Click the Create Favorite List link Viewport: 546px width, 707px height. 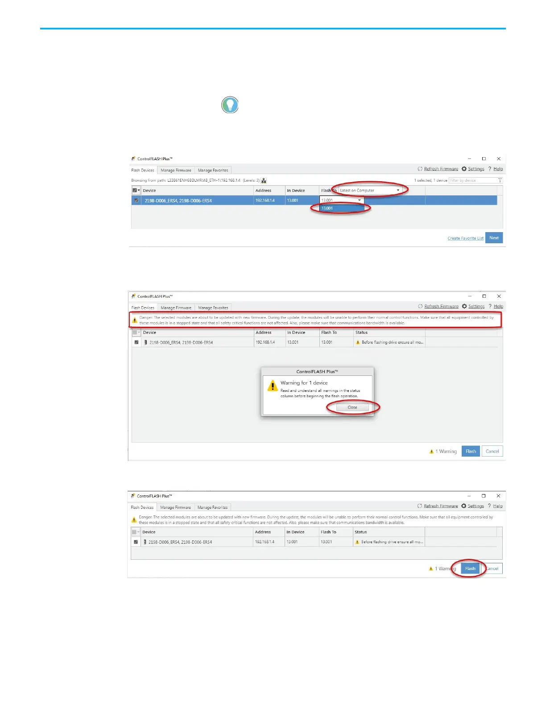(x=465, y=238)
